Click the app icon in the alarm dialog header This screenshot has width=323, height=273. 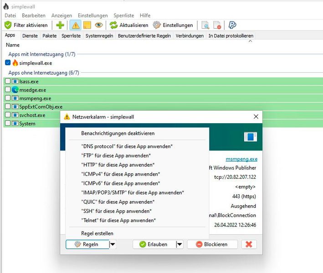(250, 137)
